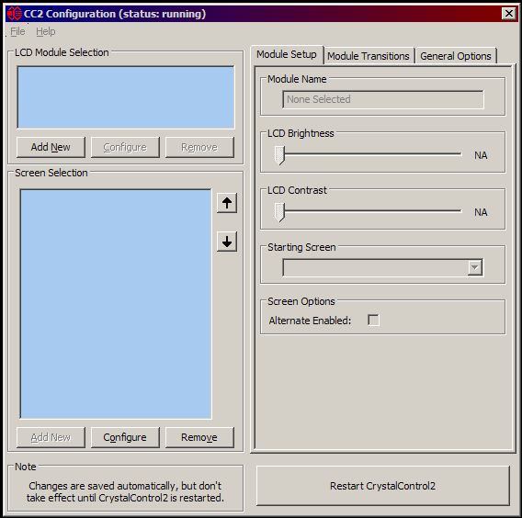
Task: Click the move screen up arrow
Action: [x=227, y=203]
